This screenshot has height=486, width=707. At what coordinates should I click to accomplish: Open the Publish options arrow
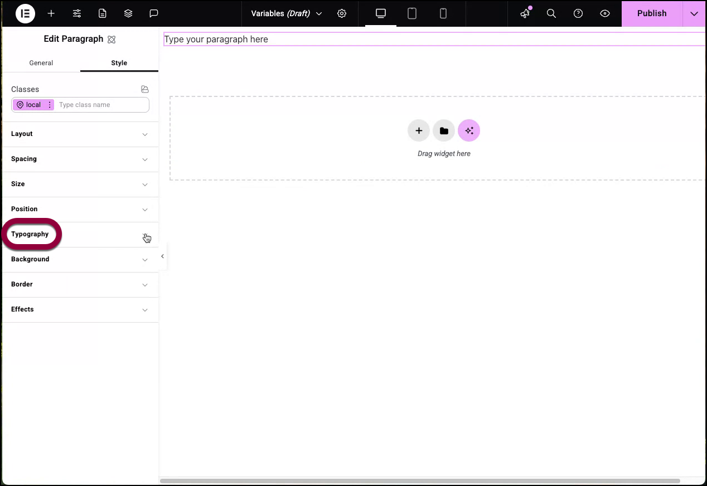click(x=694, y=13)
